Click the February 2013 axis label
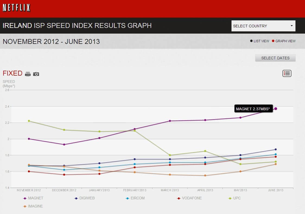This screenshot has height=214, width=305. [x=135, y=190]
